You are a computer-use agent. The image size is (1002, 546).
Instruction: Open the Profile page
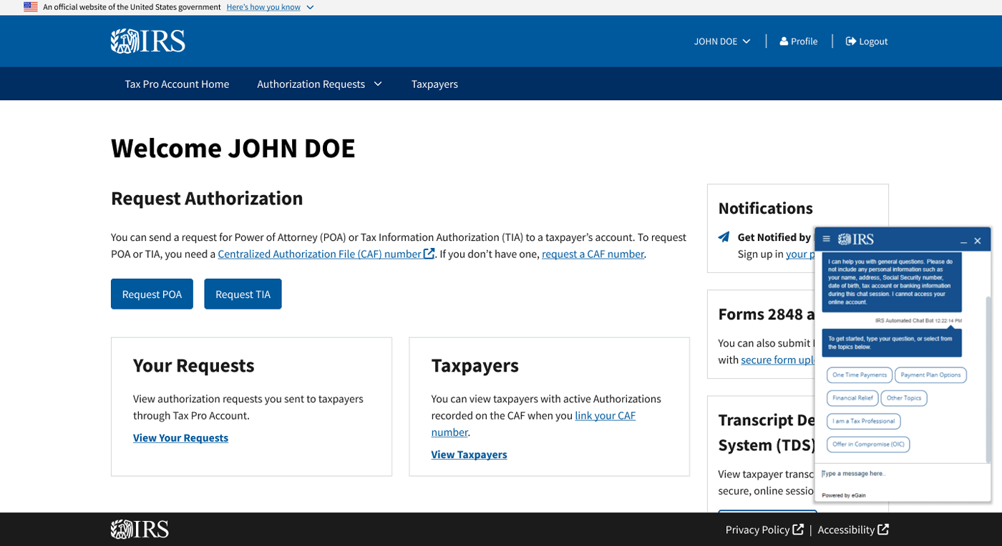pyautogui.click(x=799, y=41)
